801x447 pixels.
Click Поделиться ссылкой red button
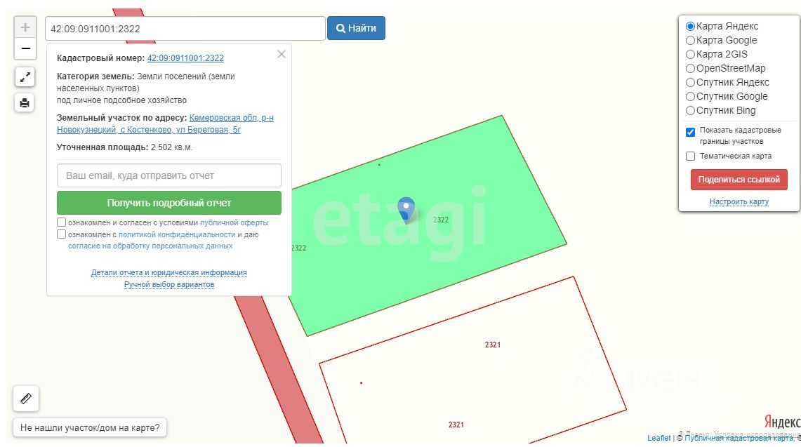(739, 180)
